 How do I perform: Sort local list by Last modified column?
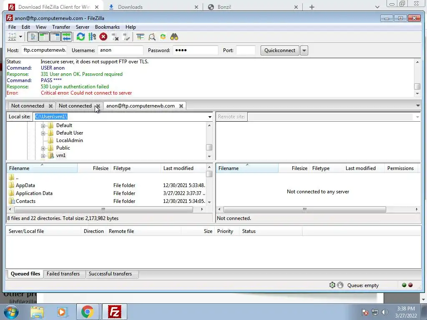(183, 168)
